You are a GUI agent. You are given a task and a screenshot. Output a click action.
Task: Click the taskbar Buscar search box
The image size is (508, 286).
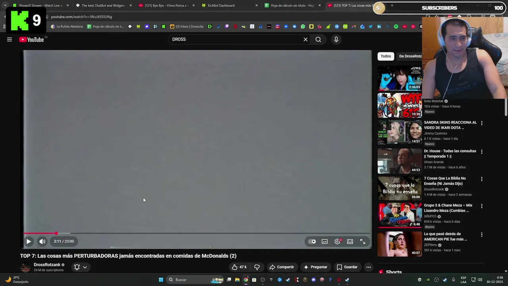click(195, 280)
